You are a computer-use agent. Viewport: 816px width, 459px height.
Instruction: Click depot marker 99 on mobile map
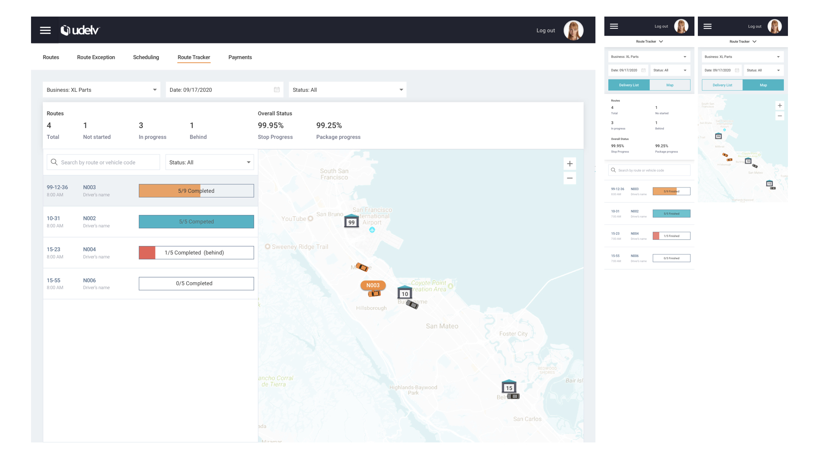[x=718, y=136]
